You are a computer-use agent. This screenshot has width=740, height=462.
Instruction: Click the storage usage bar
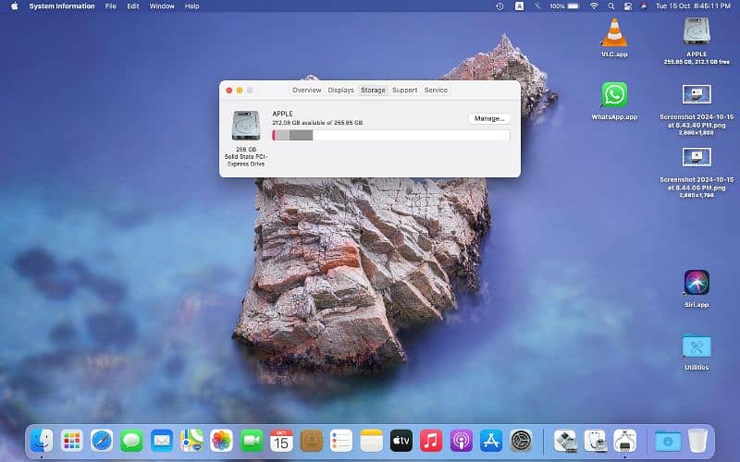[x=390, y=135]
